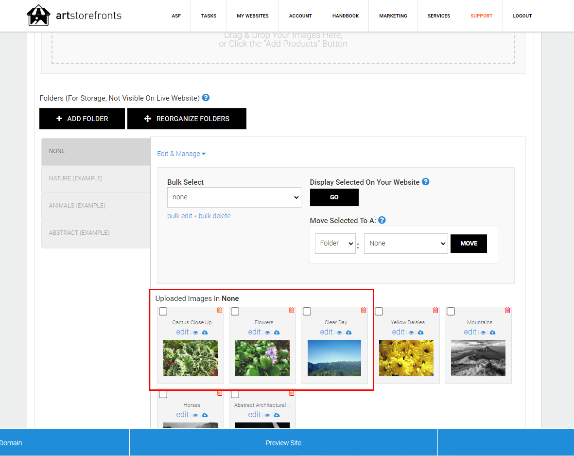Preview Cactus Close Up with eye icon

(195, 333)
